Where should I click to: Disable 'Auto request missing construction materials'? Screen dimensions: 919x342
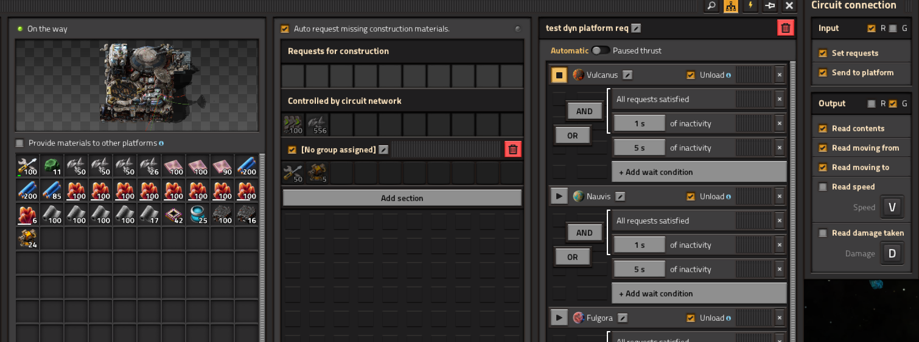point(285,29)
